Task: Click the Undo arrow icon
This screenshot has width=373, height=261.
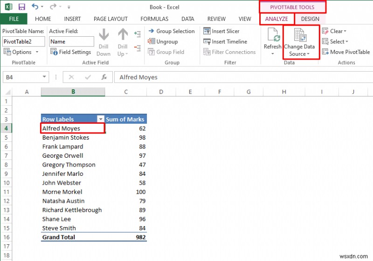Action: pyautogui.click(x=35, y=7)
